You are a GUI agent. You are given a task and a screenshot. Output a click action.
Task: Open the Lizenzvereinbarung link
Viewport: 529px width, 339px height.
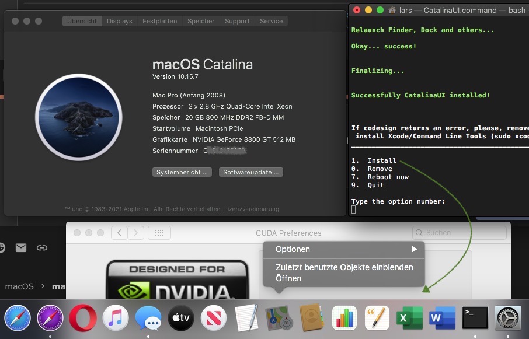point(251,209)
